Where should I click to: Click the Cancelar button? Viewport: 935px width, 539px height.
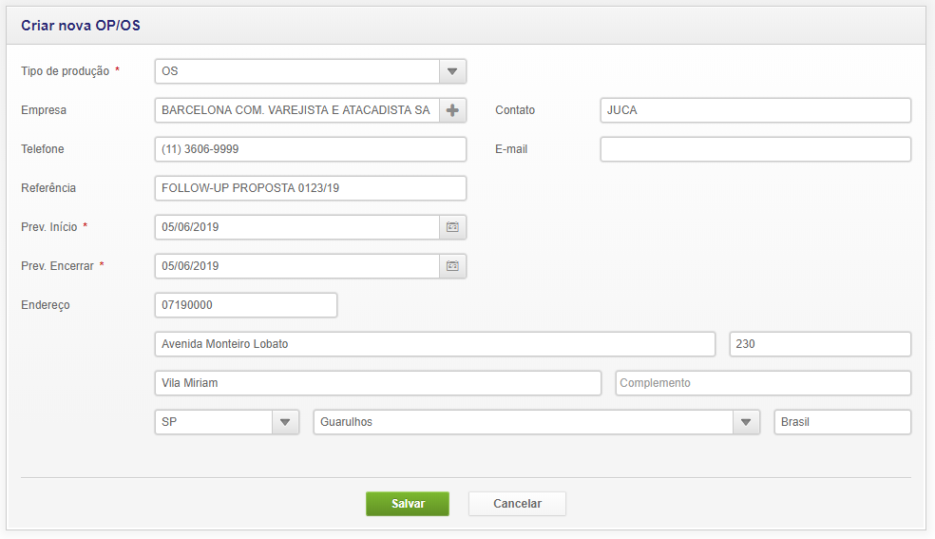point(517,504)
